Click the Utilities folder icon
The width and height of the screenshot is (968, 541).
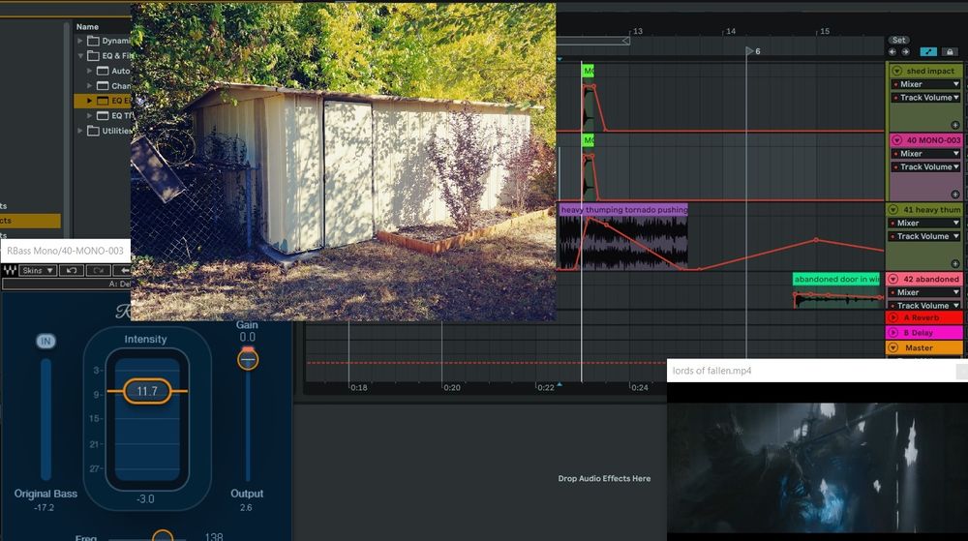pos(93,131)
